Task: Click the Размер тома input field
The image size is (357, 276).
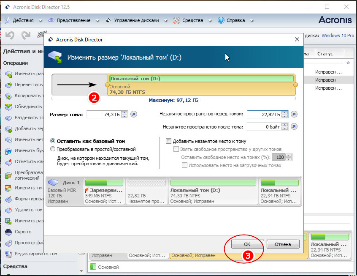Action: [x=103, y=115]
